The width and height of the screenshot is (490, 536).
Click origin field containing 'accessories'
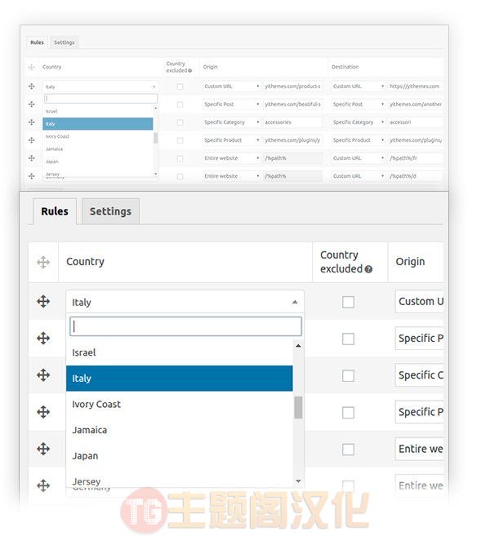(292, 122)
